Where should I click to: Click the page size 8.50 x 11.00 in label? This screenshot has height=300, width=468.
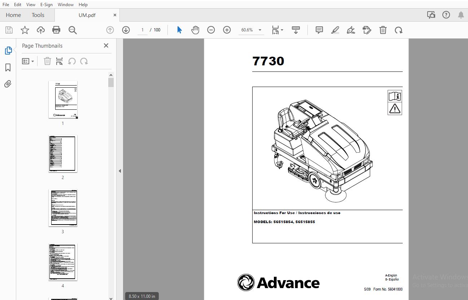click(x=142, y=296)
